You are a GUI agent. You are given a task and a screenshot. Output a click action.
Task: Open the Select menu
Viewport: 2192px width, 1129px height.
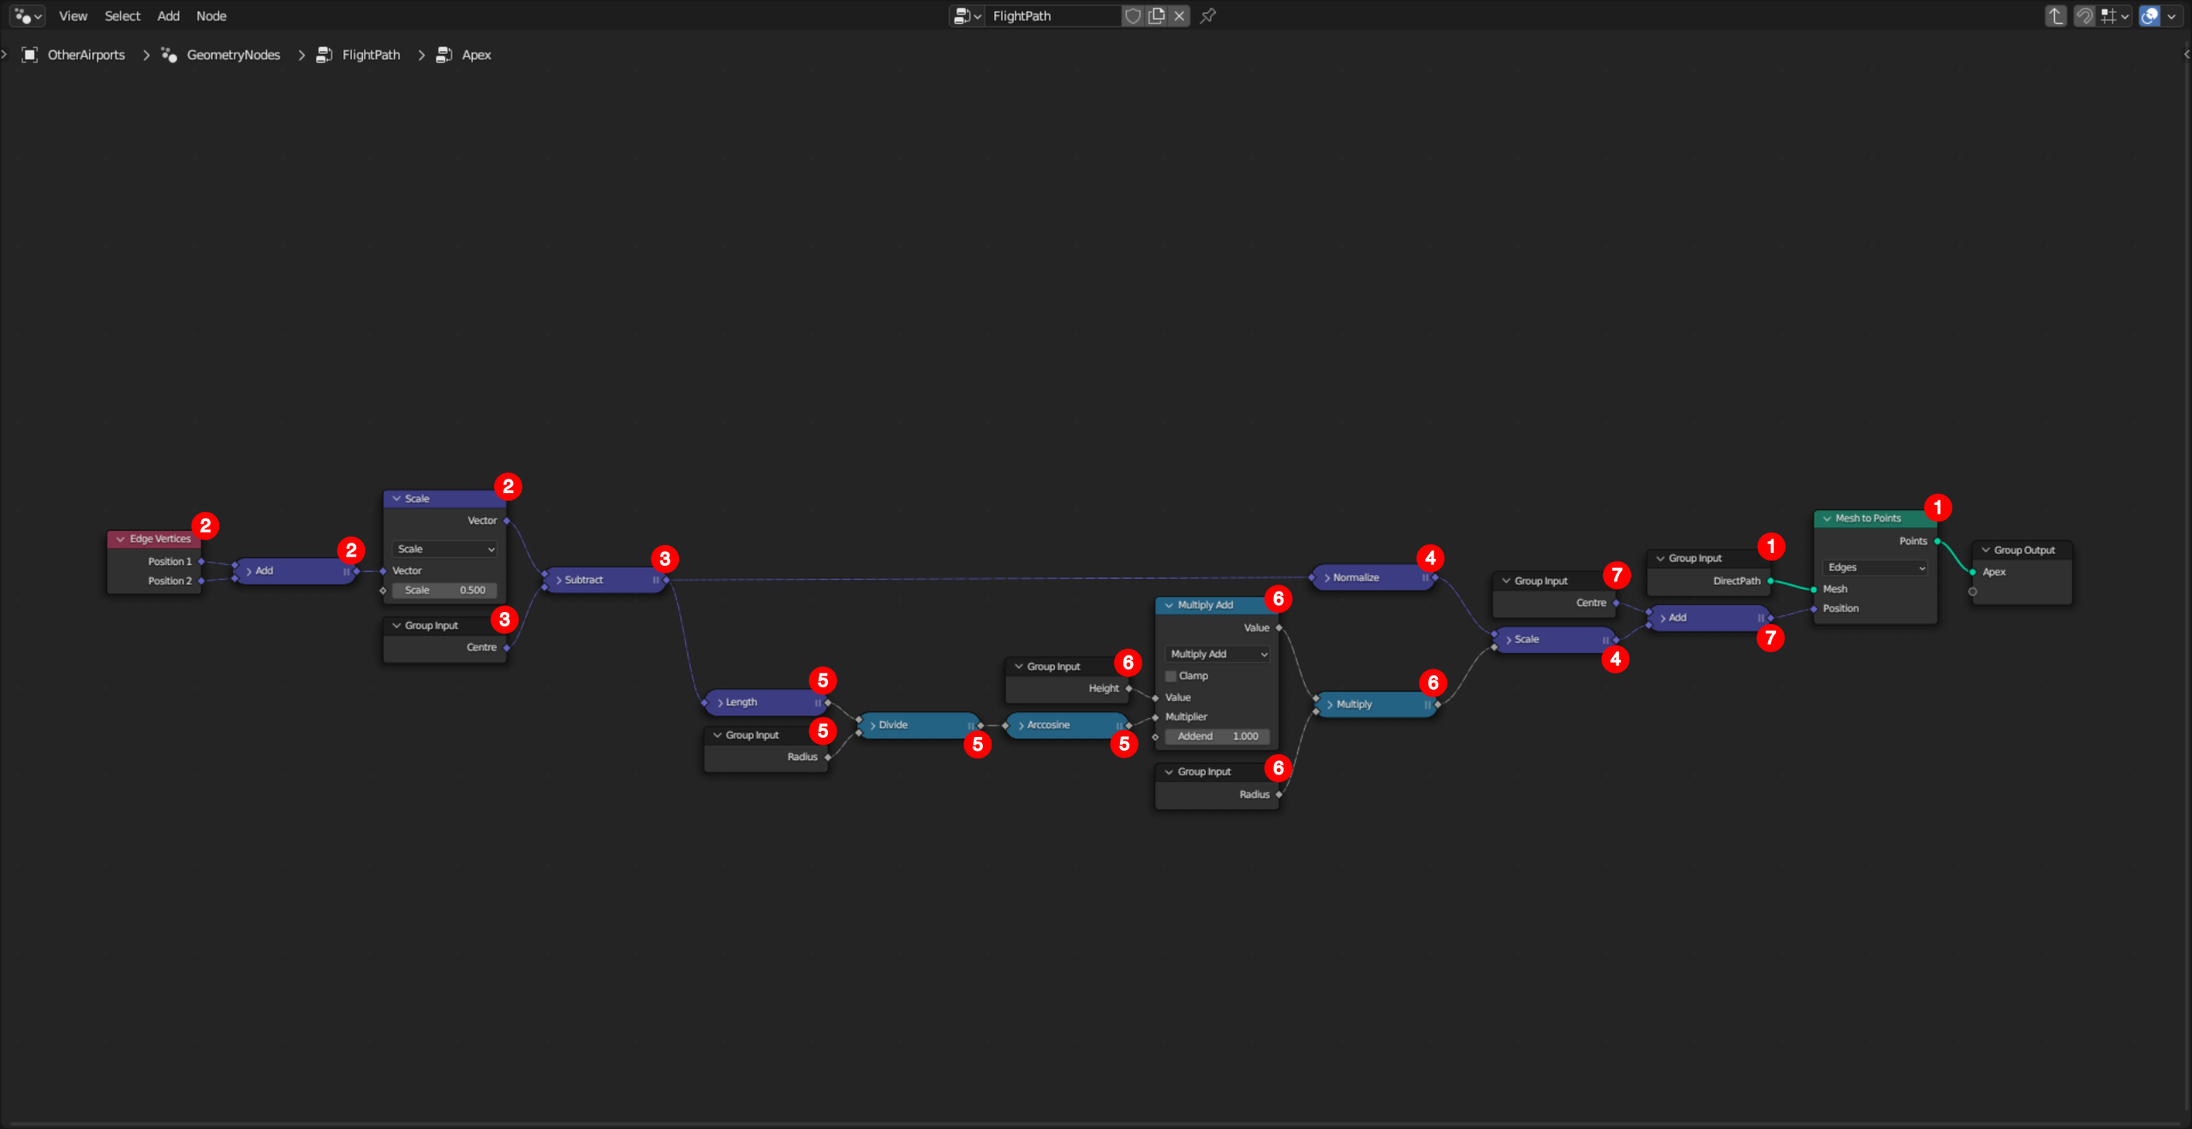[x=122, y=15]
